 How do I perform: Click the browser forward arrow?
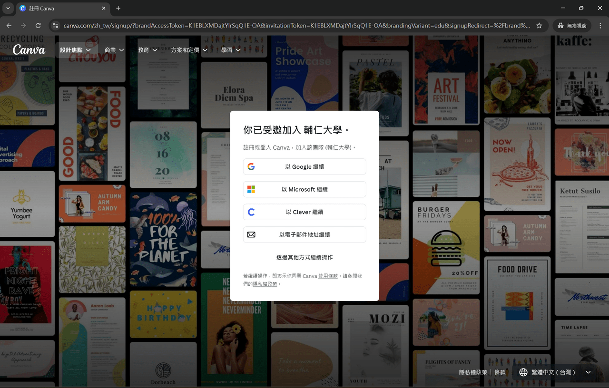pyautogui.click(x=23, y=25)
